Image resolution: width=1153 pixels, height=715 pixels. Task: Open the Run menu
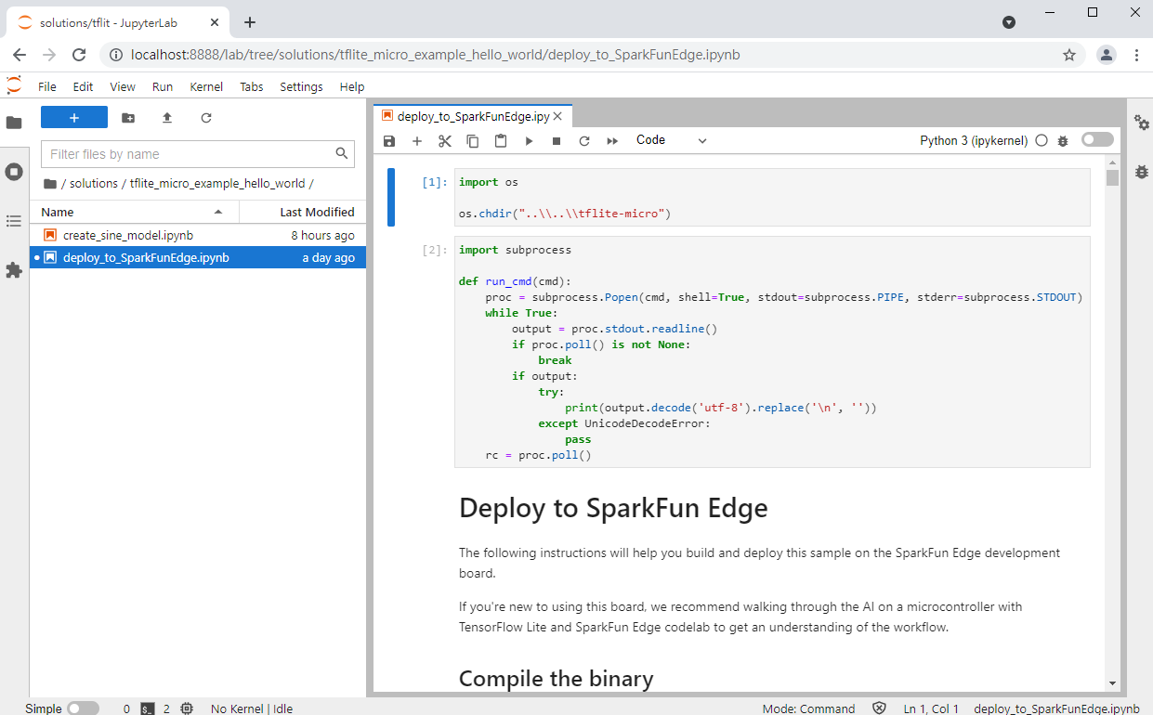coord(163,86)
